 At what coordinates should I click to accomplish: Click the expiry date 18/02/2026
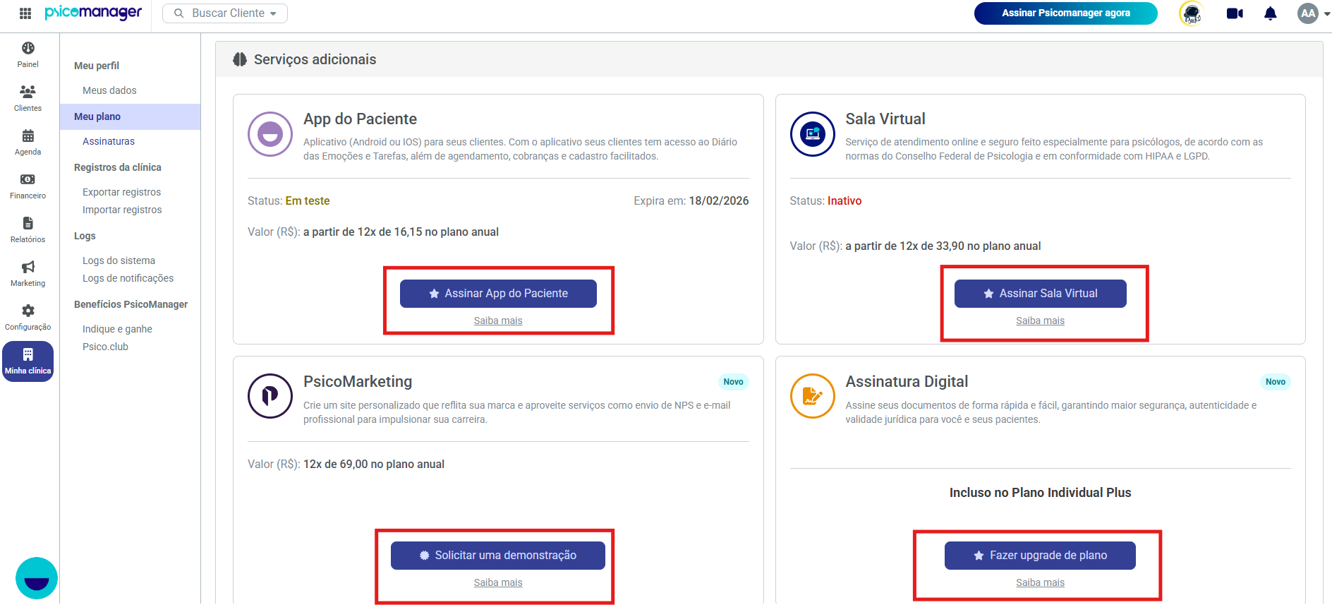pyautogui.click(x=719, y=201)
